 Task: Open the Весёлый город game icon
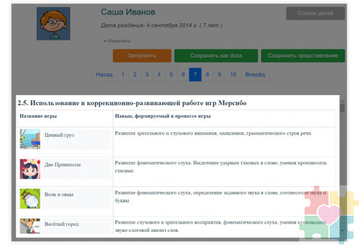pyautogui.click(x=30, y=226)
